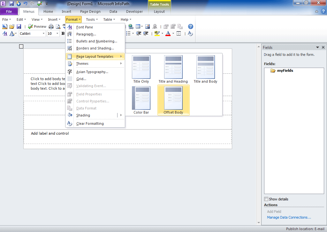
Task: Switch to the Layout tab under Table Tools
Action: tap(159, 11)
